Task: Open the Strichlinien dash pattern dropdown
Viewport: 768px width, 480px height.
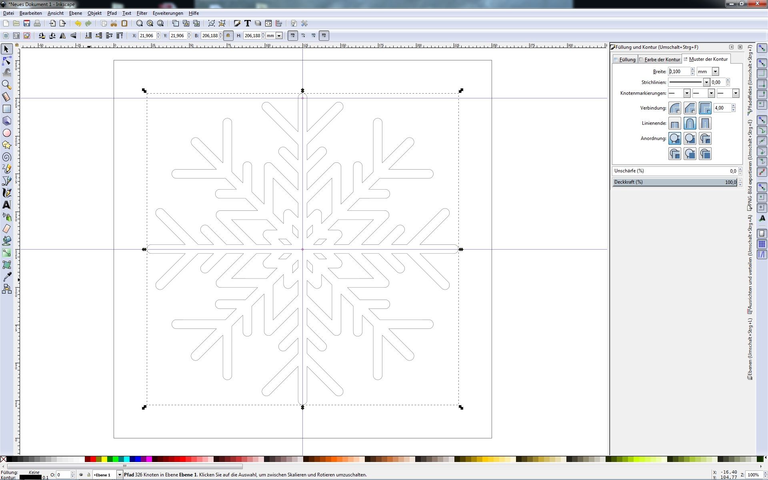Action: [x=706, y=82]
